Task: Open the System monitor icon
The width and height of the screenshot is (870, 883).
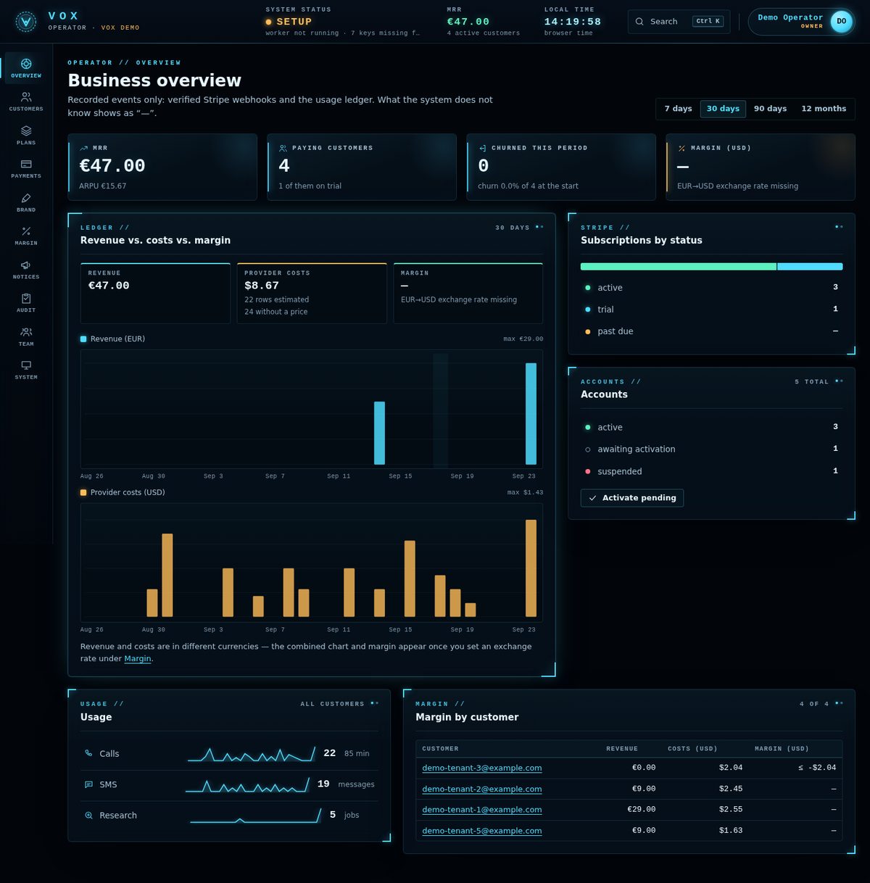Action: (26, 365)
